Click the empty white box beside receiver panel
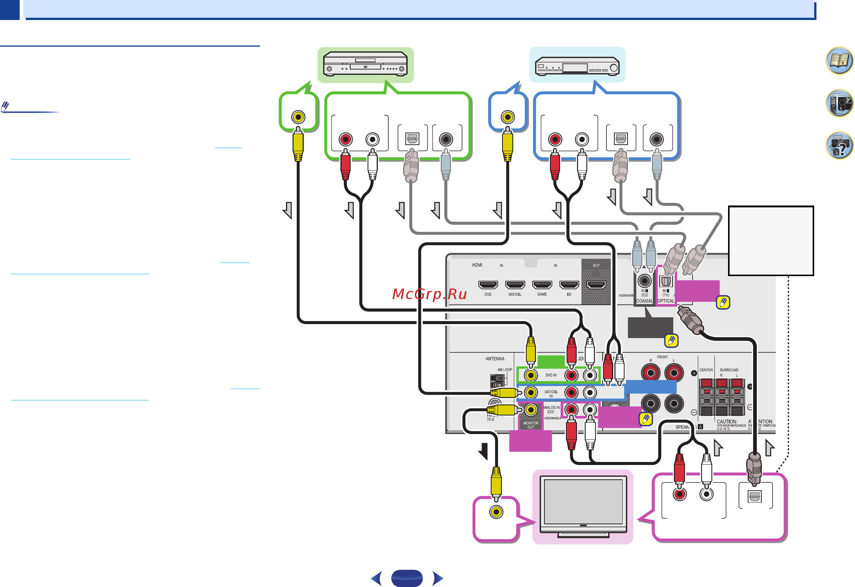 coord(771,241)
